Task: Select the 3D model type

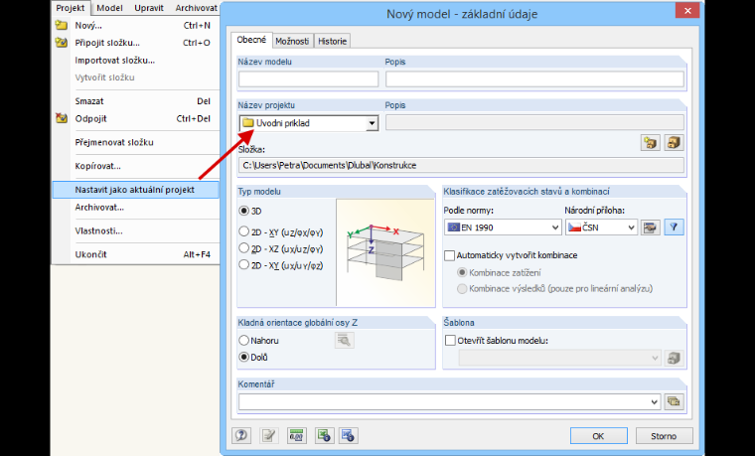Action: (x=244, y=211)
